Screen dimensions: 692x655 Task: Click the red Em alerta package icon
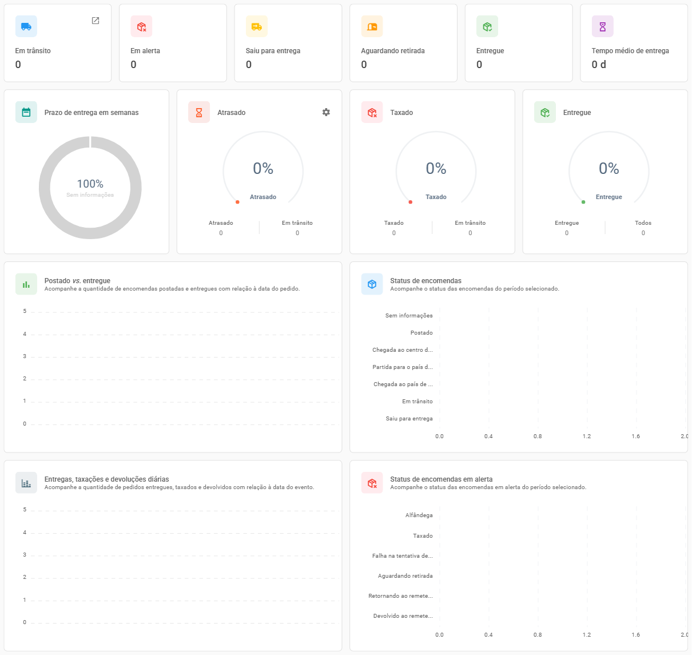[x=141, y=26]
